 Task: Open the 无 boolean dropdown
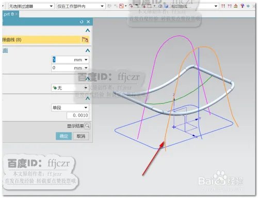click(70, 88)
